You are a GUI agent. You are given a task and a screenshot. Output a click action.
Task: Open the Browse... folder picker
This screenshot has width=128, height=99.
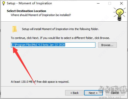point(107,45)
